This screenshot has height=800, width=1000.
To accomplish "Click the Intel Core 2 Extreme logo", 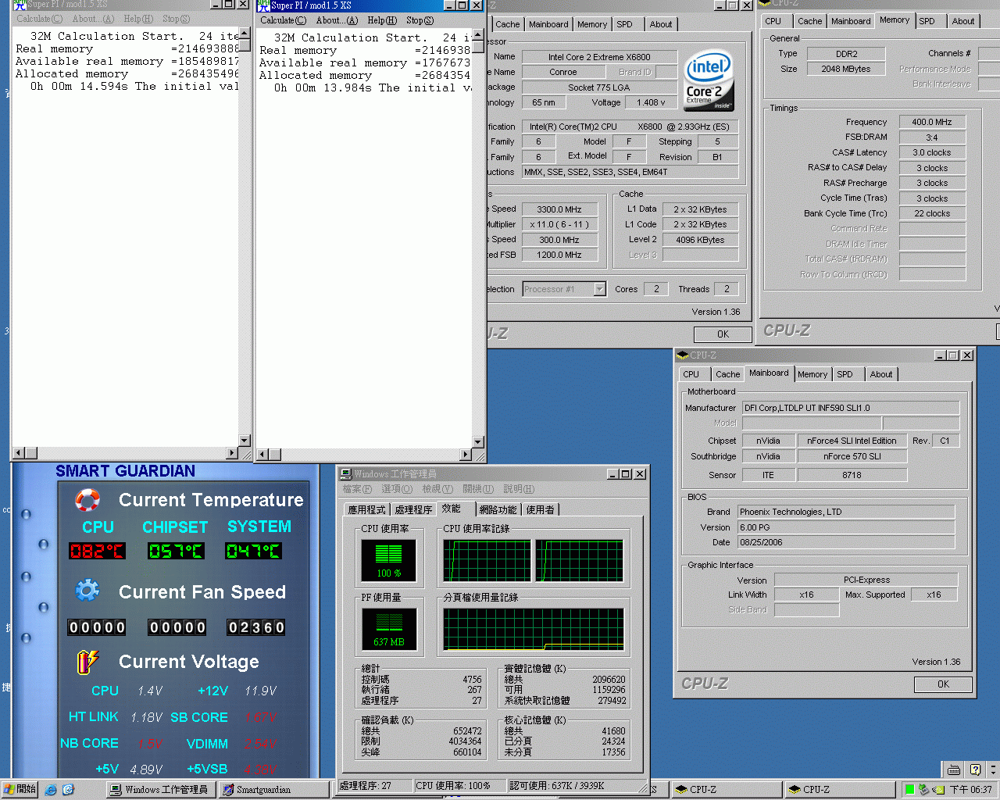I will tap(708, 80).
